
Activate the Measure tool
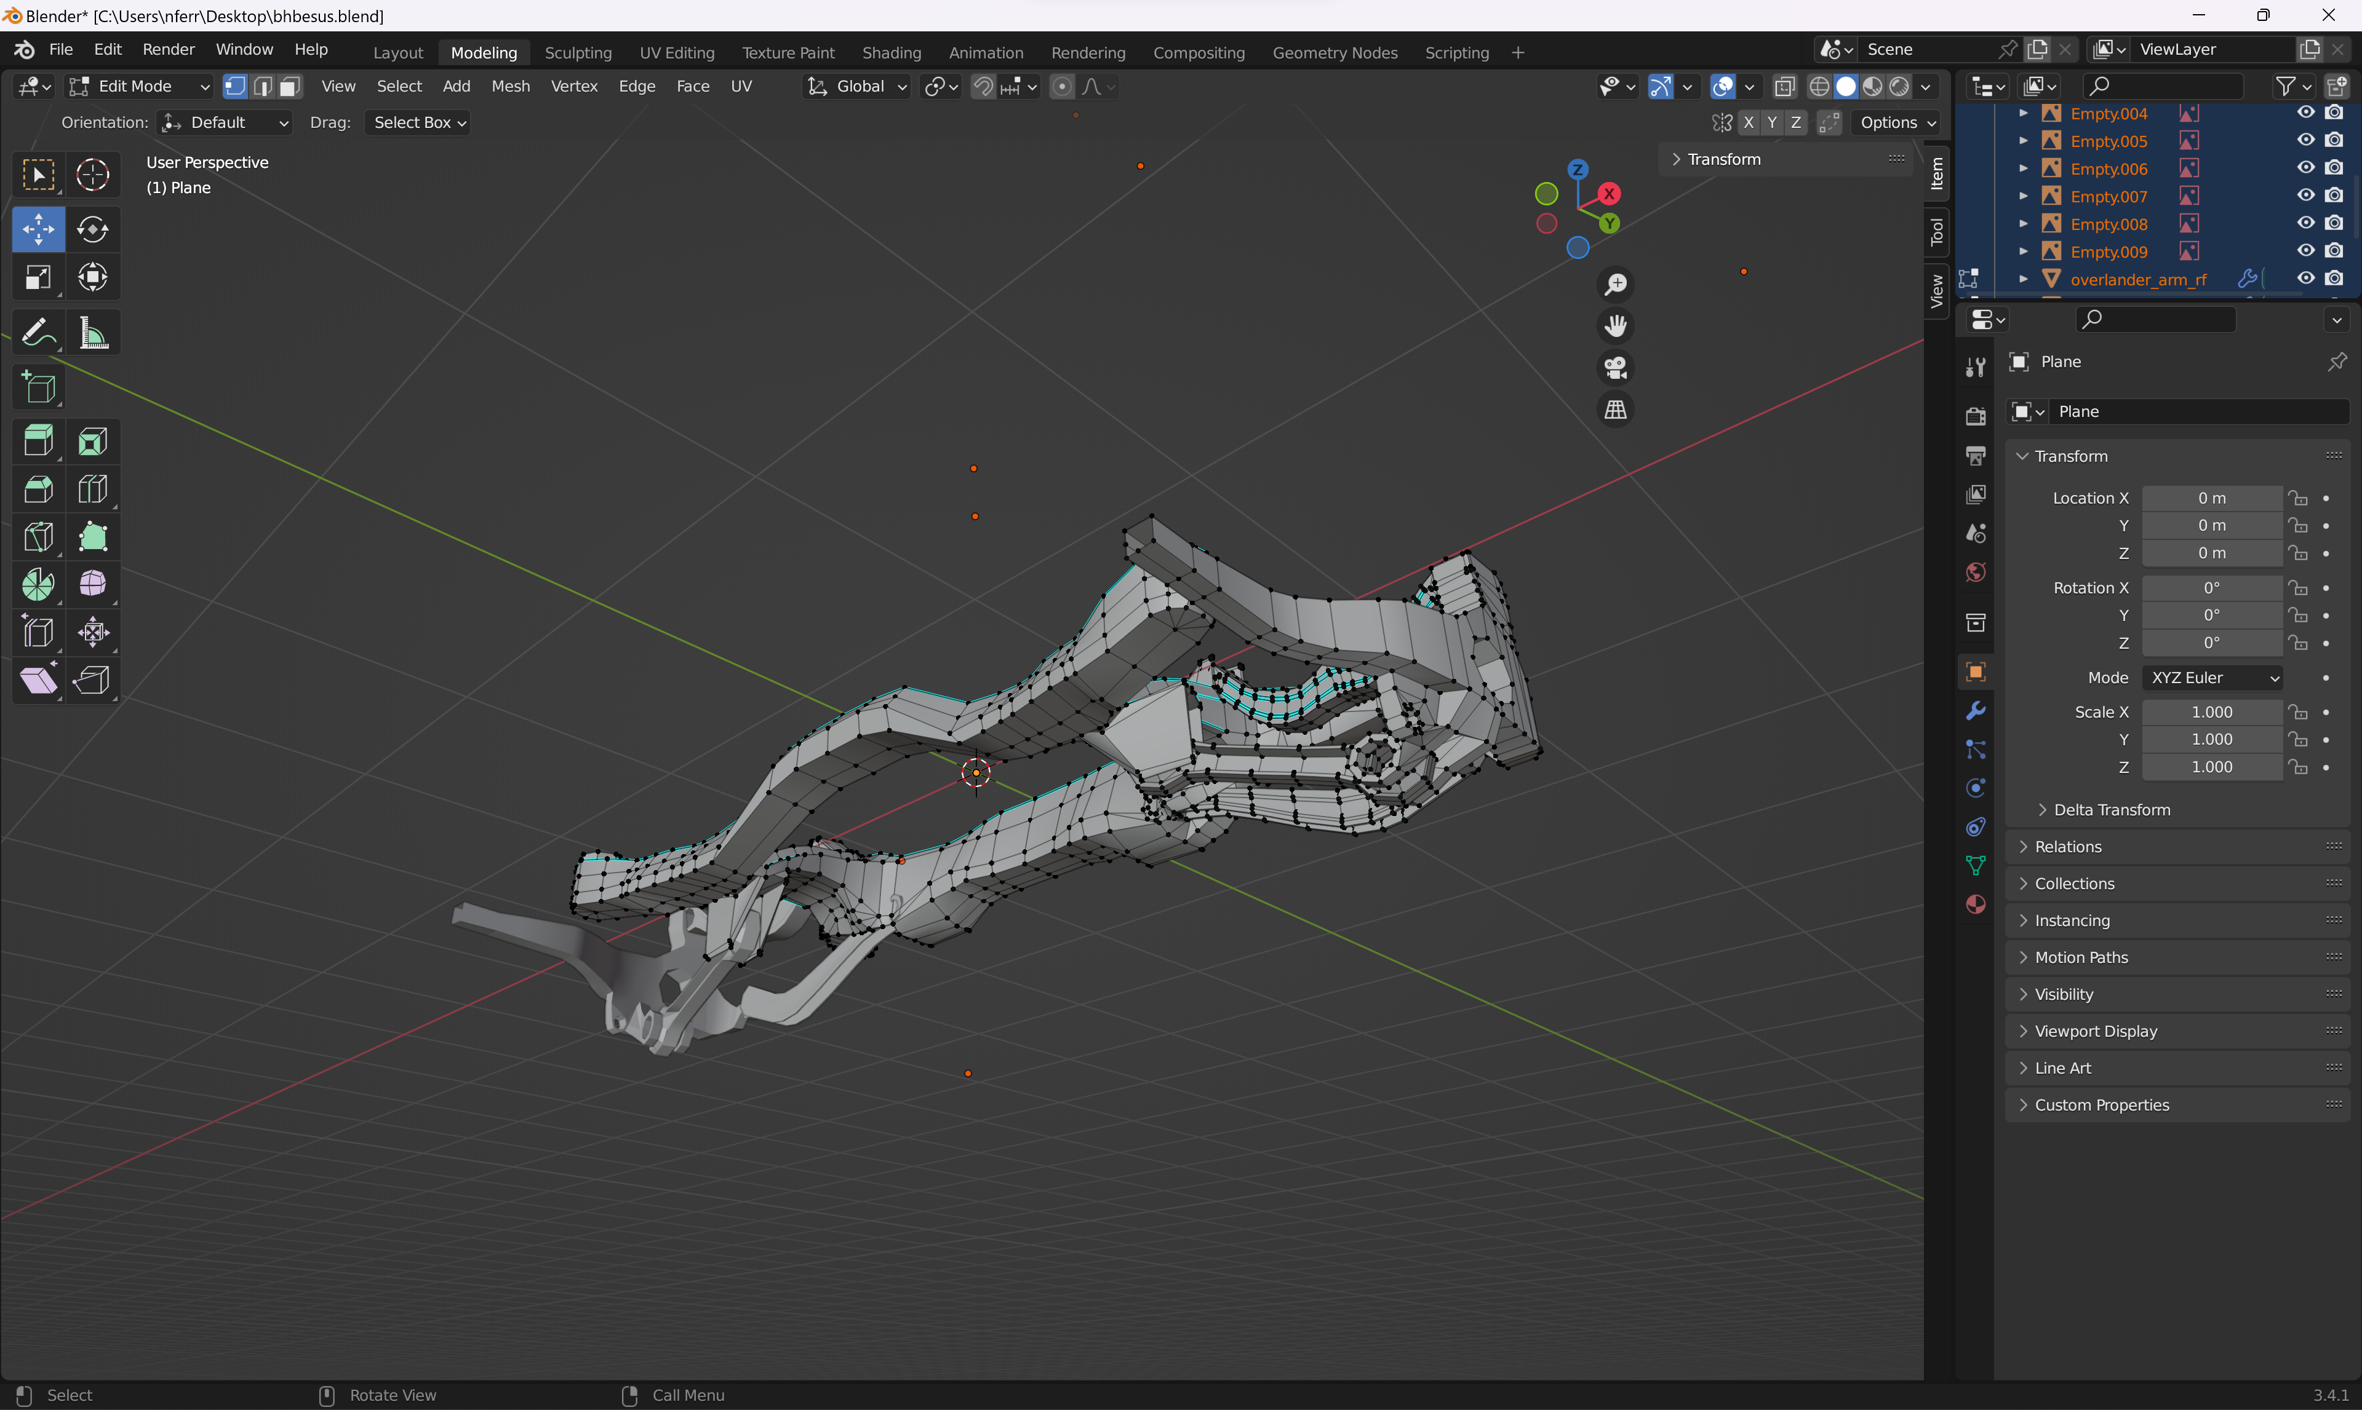click(x=92, y=333)
